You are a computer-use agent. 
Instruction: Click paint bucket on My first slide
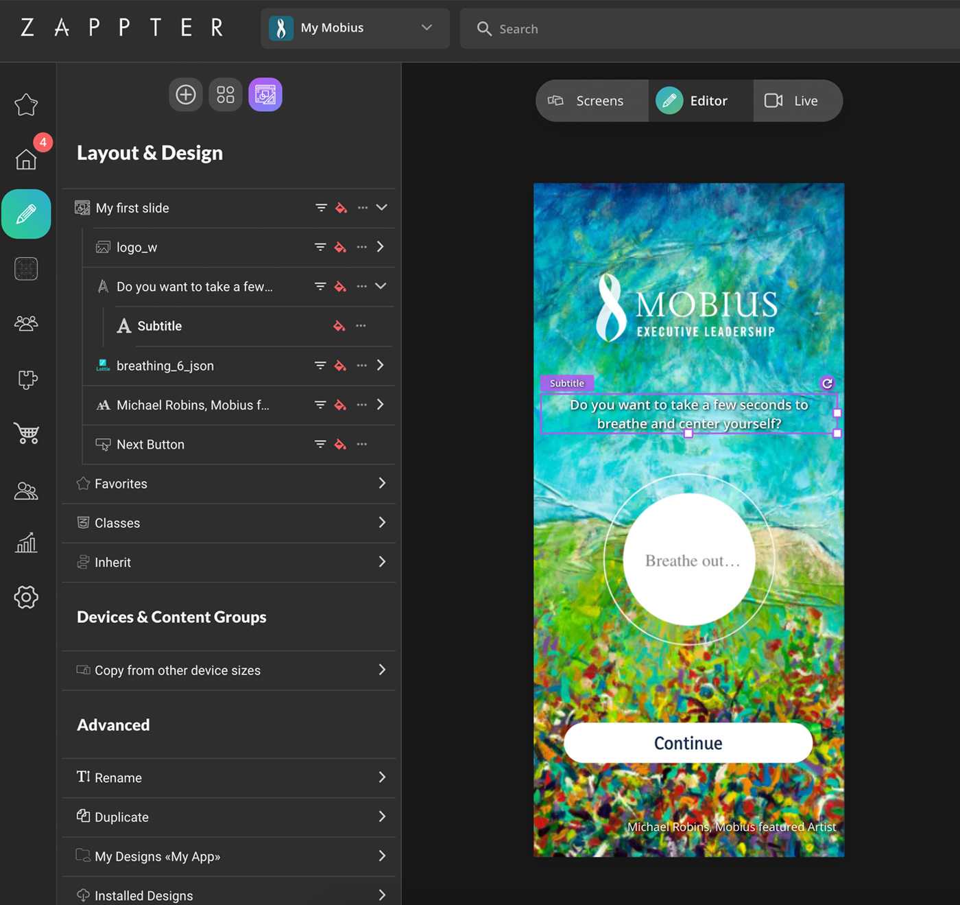click(341, 208)
